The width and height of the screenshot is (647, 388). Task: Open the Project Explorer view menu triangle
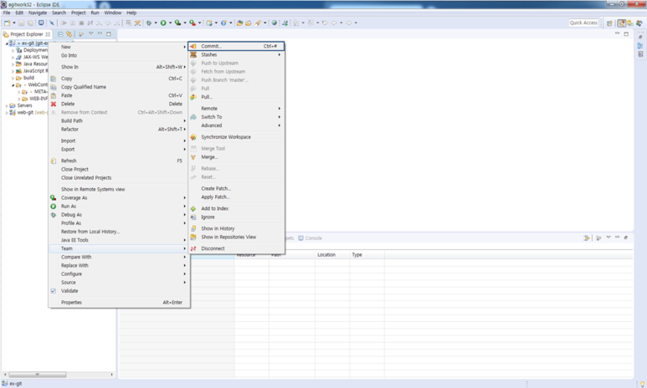[90, 33]
